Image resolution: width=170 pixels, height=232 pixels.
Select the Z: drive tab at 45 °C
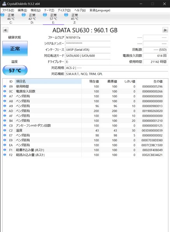tap(75, 19)
